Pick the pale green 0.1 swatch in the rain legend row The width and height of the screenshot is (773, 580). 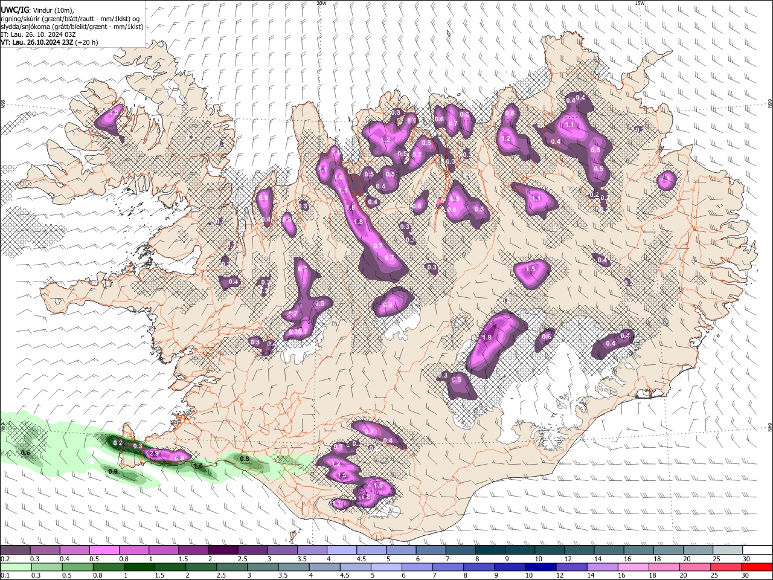tap(15, 567)
